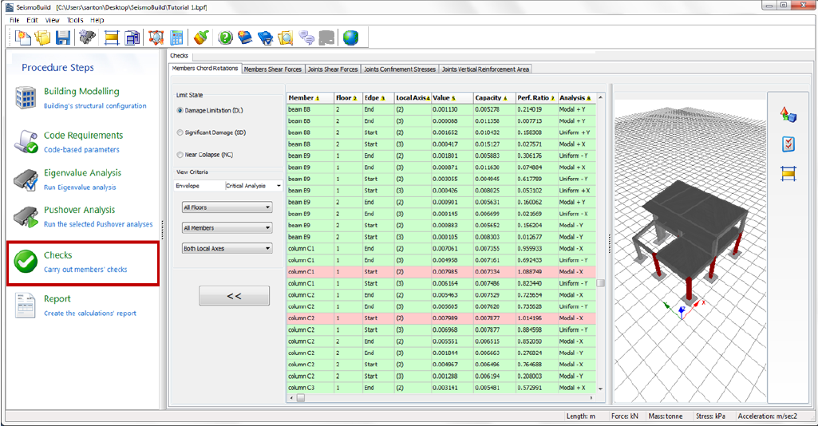
Task: Open the Tools menu
Action: click(x=75, y=20)
